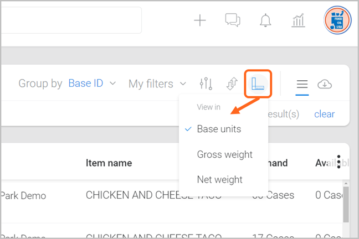Choose Gross weight view option
Viewport: 359px width, 239px height.
[x=224, y=154]
